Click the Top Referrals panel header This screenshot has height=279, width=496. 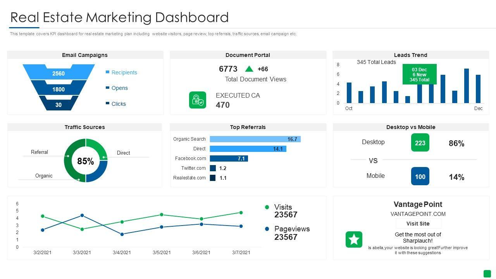click(248, 127)
